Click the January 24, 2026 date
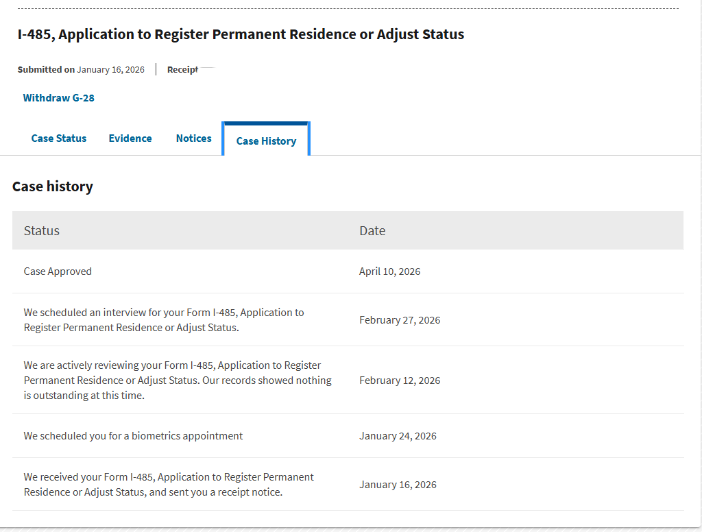The height and width of the screenshot is (532, 702). 398,436
